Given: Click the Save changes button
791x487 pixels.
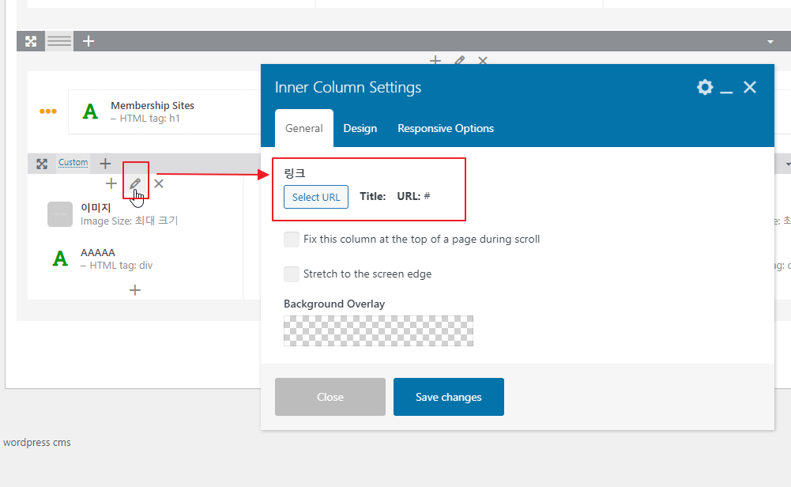Looking at the screenshot, I should tap(449, 397).
